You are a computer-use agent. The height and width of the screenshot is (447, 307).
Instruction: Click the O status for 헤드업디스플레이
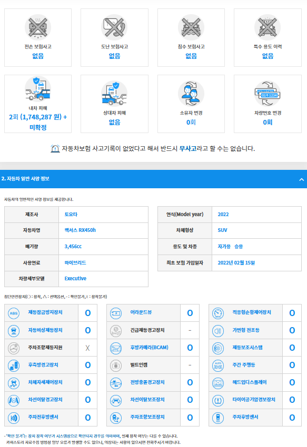pyautogui.click(x=292, y=382)
